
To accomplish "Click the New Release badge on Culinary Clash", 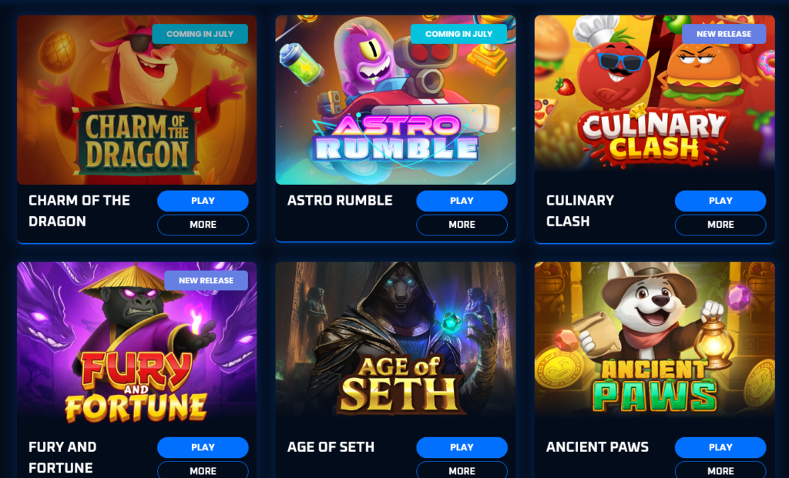I will 724,34.
